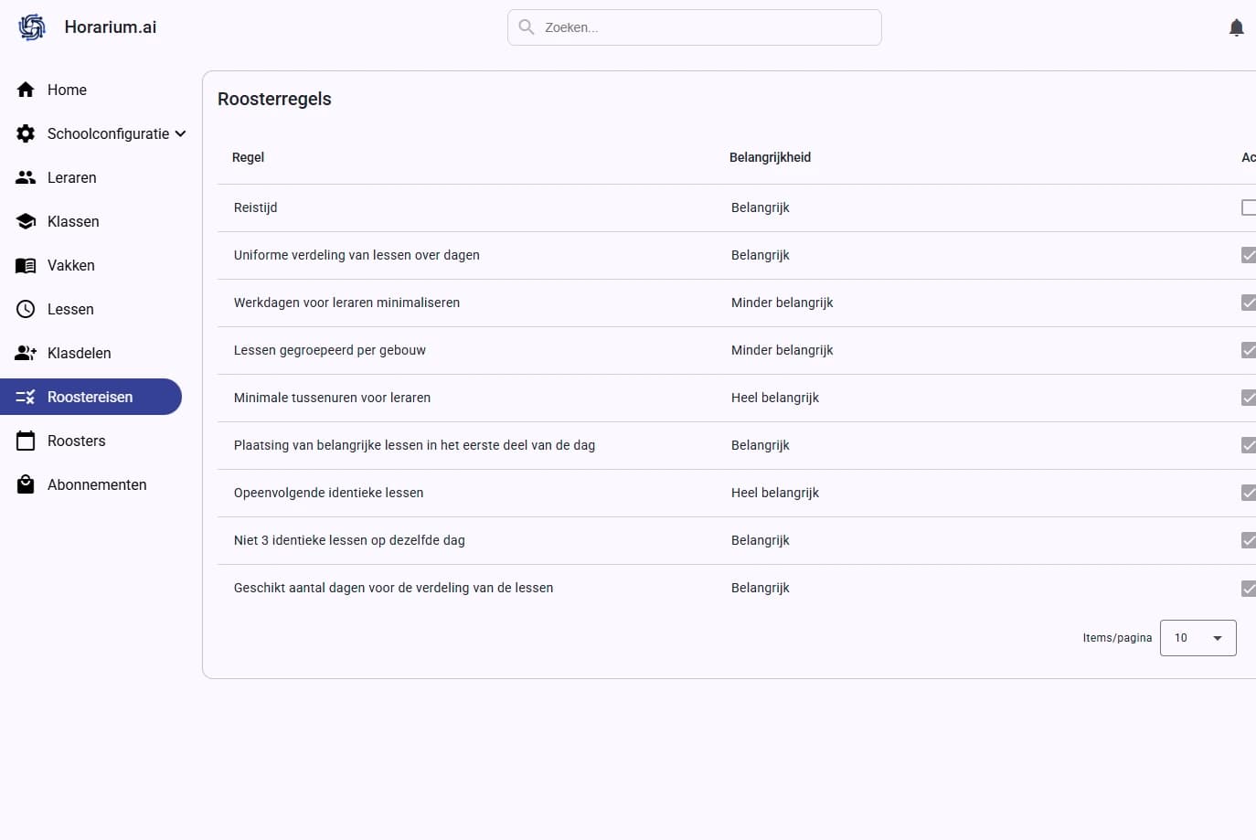Expand the Schoolconfiguratie chevron
This screenshot has width=1256, height=840.
point(181,133)
